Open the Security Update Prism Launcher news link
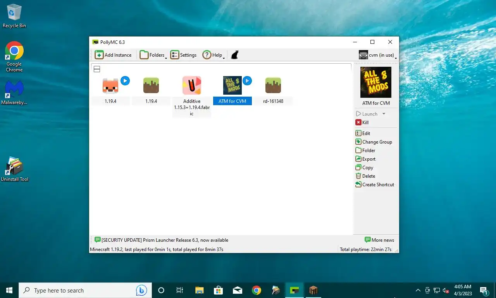 click(x=162, y=240)
